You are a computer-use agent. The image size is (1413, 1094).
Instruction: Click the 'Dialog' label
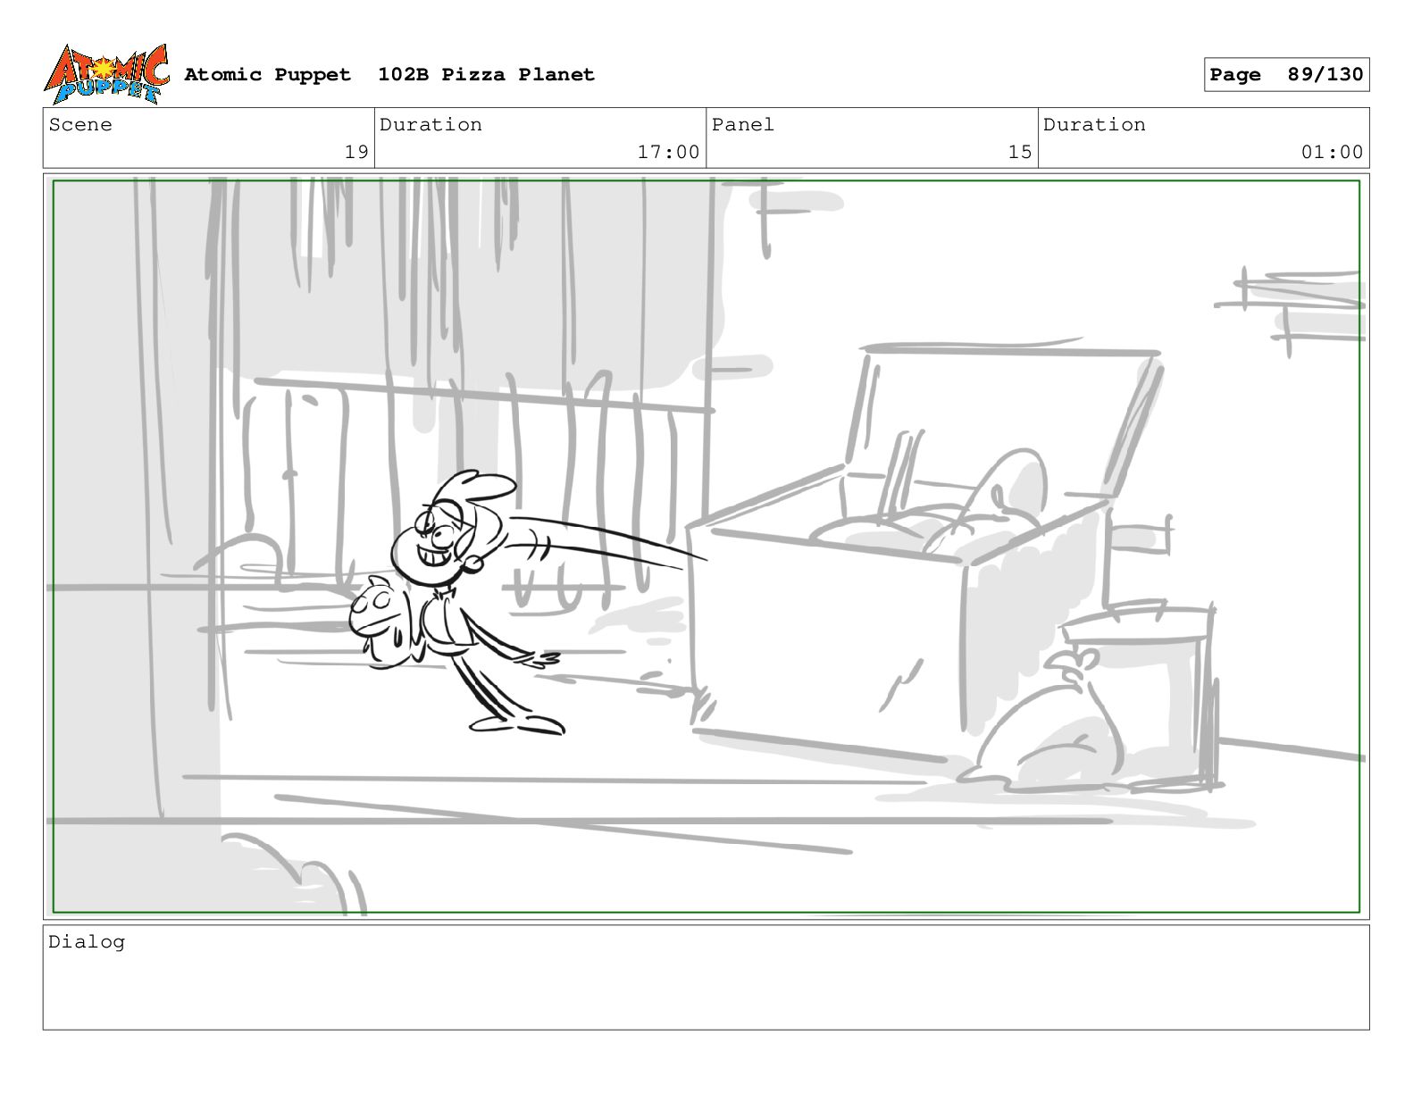(87, 942)
